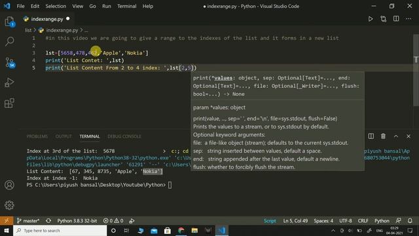Run Python file with play icon

click(x=371, y=19)
